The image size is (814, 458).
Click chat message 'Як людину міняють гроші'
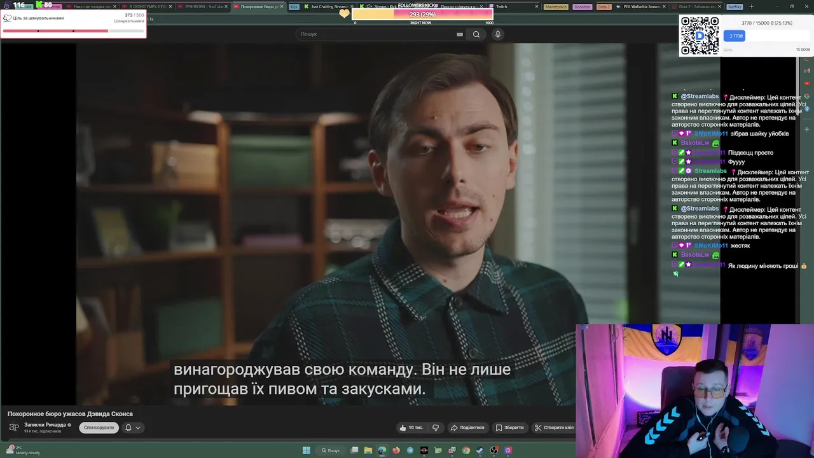763,266
